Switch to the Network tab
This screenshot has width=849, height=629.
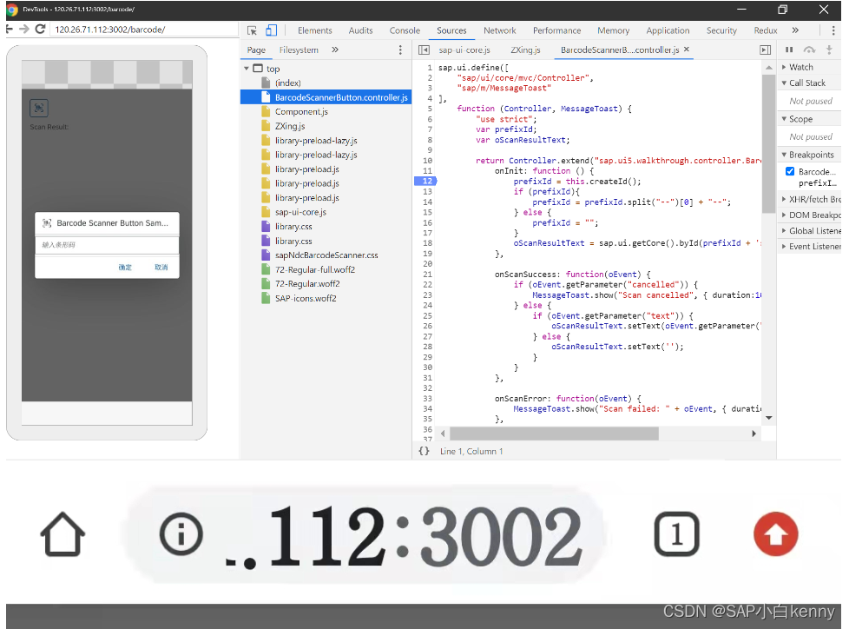(499, 31)
